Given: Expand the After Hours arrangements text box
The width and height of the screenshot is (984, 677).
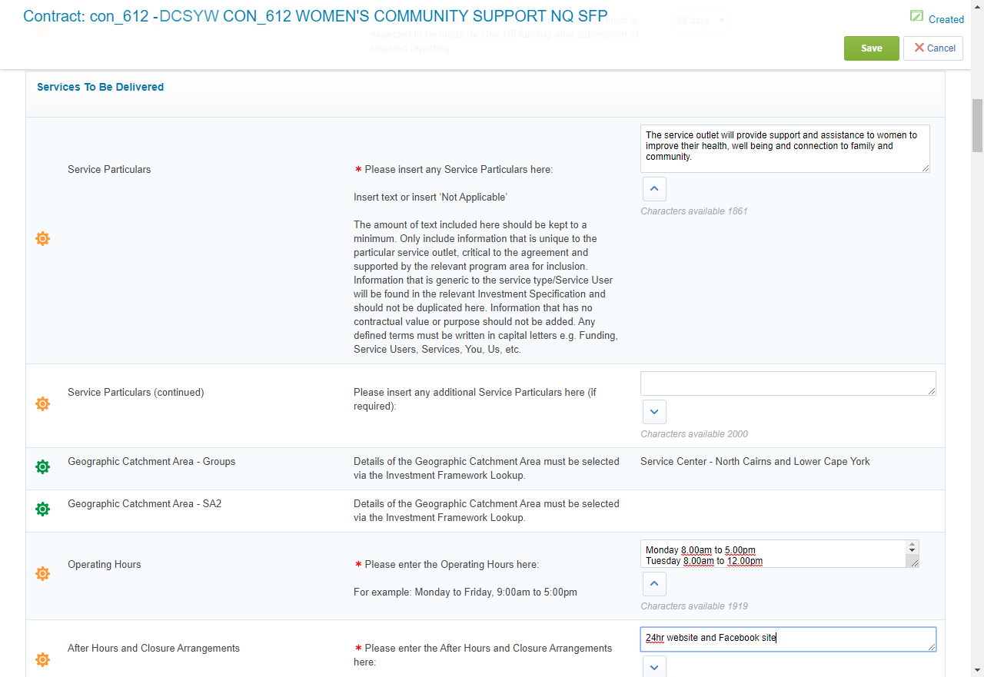Looking at the screenshot, I should (x=654, y=667).
